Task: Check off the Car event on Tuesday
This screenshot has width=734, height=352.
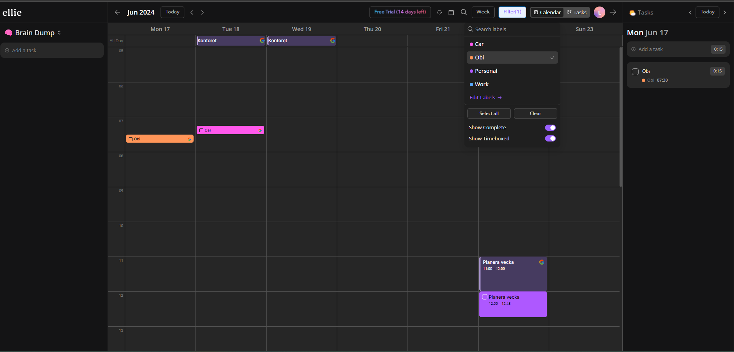Action: coord(201,130)
